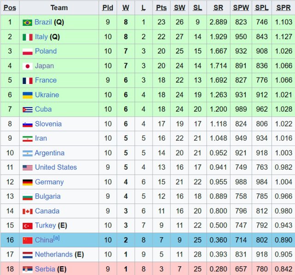
Task: Open the France team link
Action: click(x=46, y=80)
